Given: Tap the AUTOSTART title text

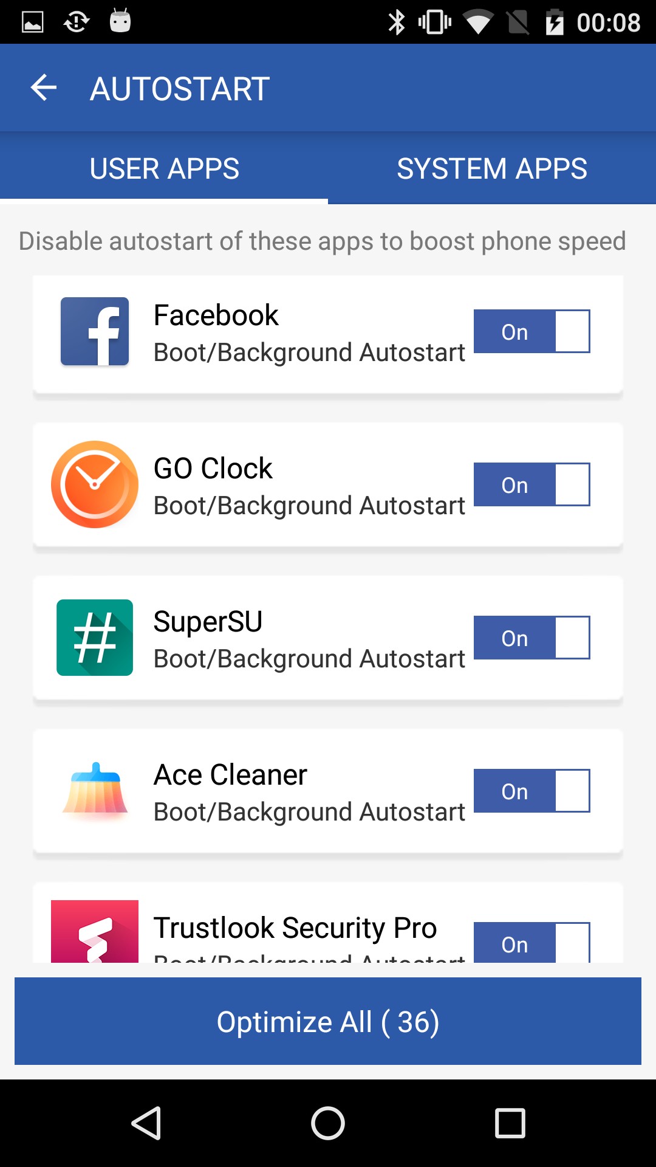Looking at the screenshot, I should (180, 89).
